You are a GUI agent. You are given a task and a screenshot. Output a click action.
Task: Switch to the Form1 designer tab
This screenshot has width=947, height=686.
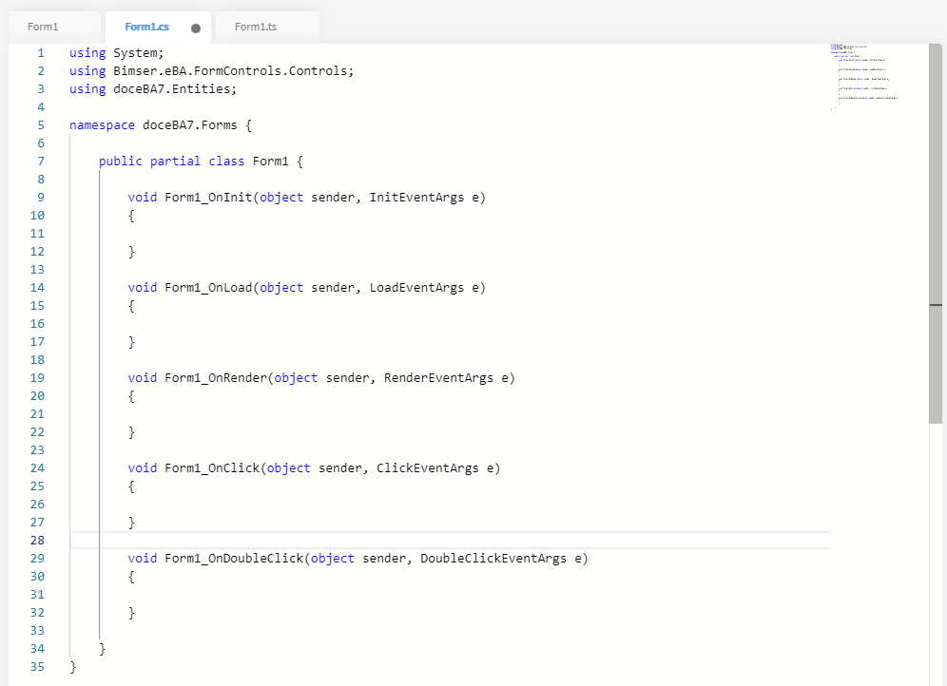(x=44, y=27)
